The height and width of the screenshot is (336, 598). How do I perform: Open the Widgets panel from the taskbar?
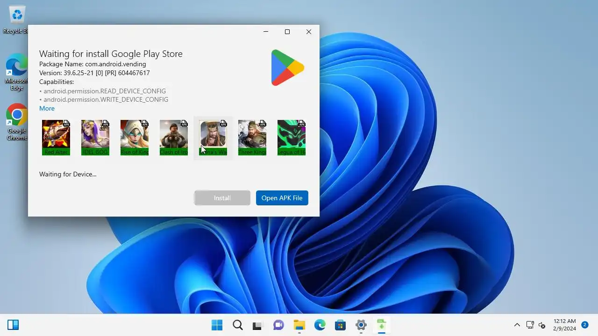point(13,325)
